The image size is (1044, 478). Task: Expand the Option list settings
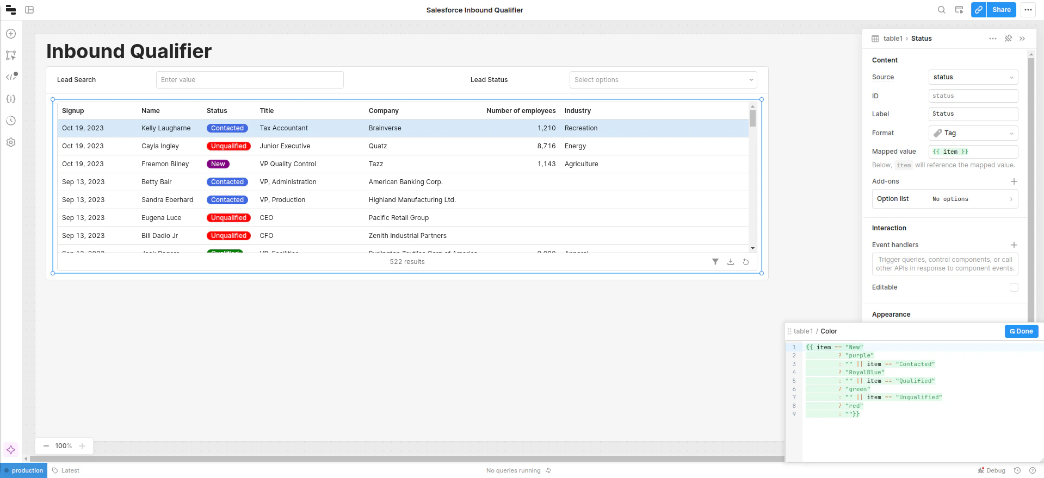(945, 199)
